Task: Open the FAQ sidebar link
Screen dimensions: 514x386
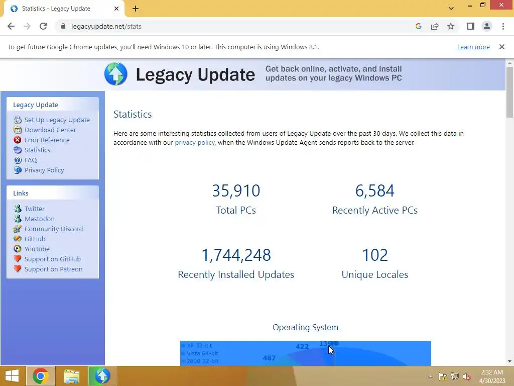Action: click(x=31, y=160)
